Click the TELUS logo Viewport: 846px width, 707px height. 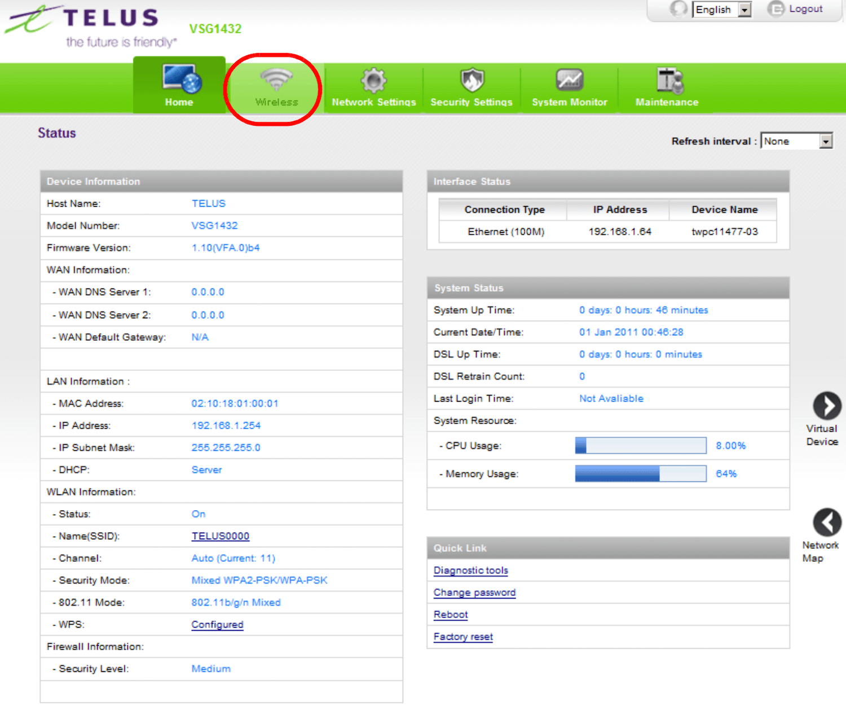pos(90,27)
